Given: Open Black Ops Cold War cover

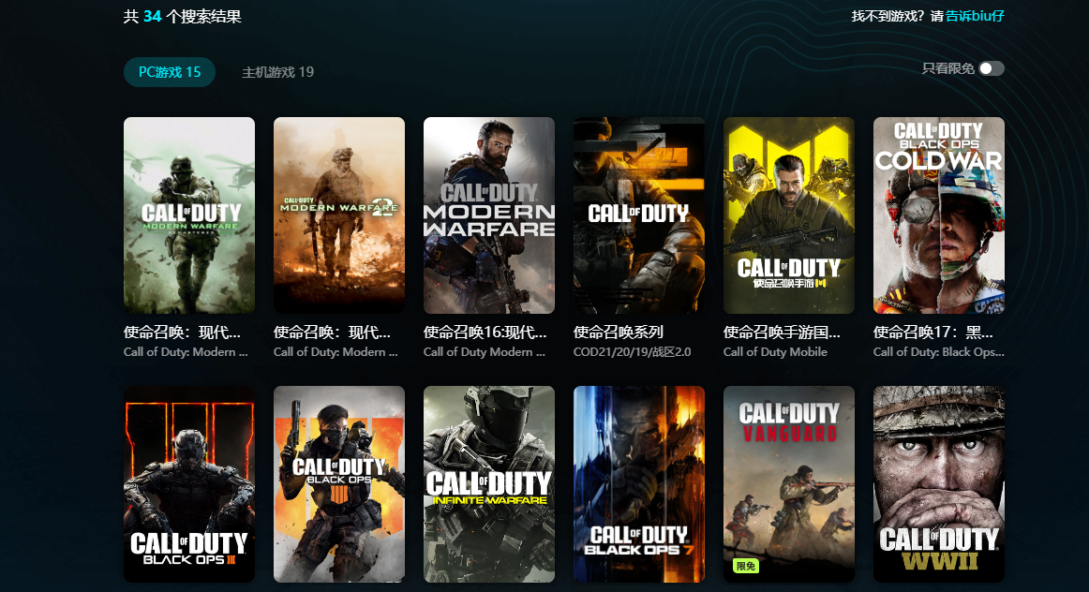Looking at the screenshot, I should click(x=939, y=215).
